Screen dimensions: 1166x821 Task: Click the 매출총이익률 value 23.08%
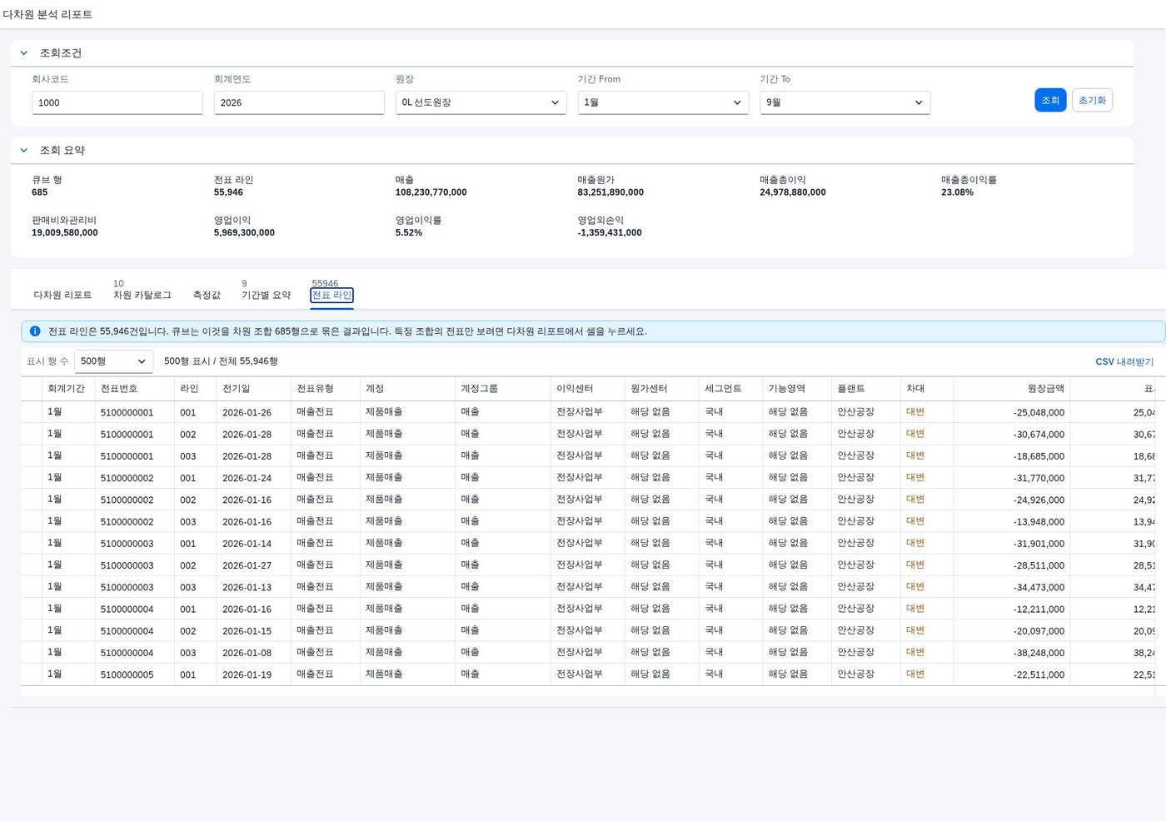(957, 192)
